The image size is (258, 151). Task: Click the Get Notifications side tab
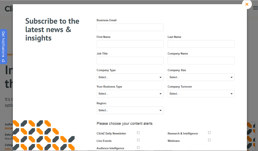click(4, 46)
